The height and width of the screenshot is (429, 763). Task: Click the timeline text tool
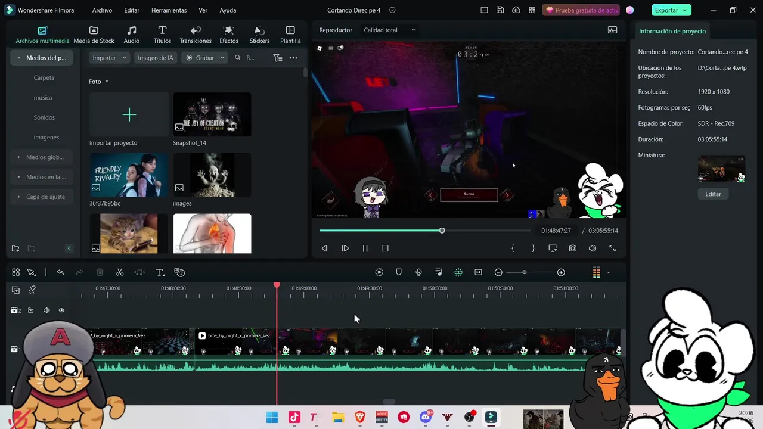160,272
